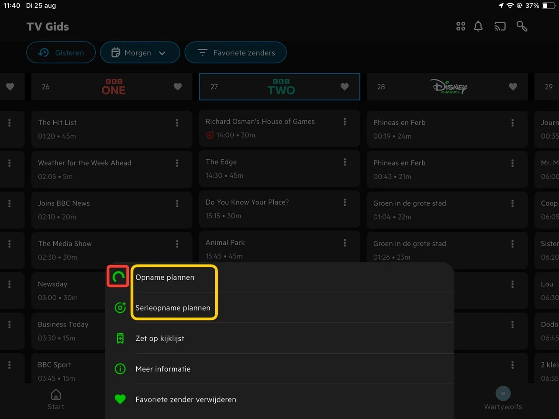This screenshot has width=559, height=419.
Task: Open options for Joins BBC News
Action: 177,203
